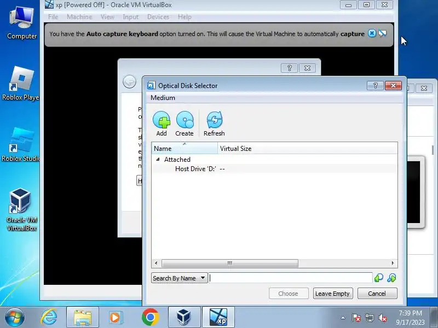Click the Choose button
The height and width of the screenshot is (328, 438).
[x=289, y=294]
